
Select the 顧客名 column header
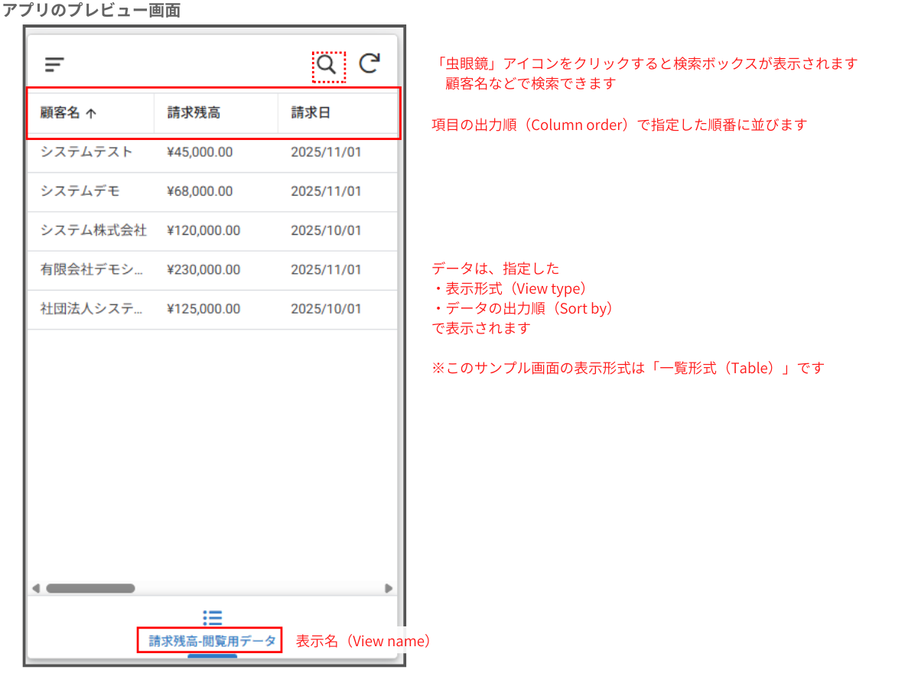pos(61,112)
